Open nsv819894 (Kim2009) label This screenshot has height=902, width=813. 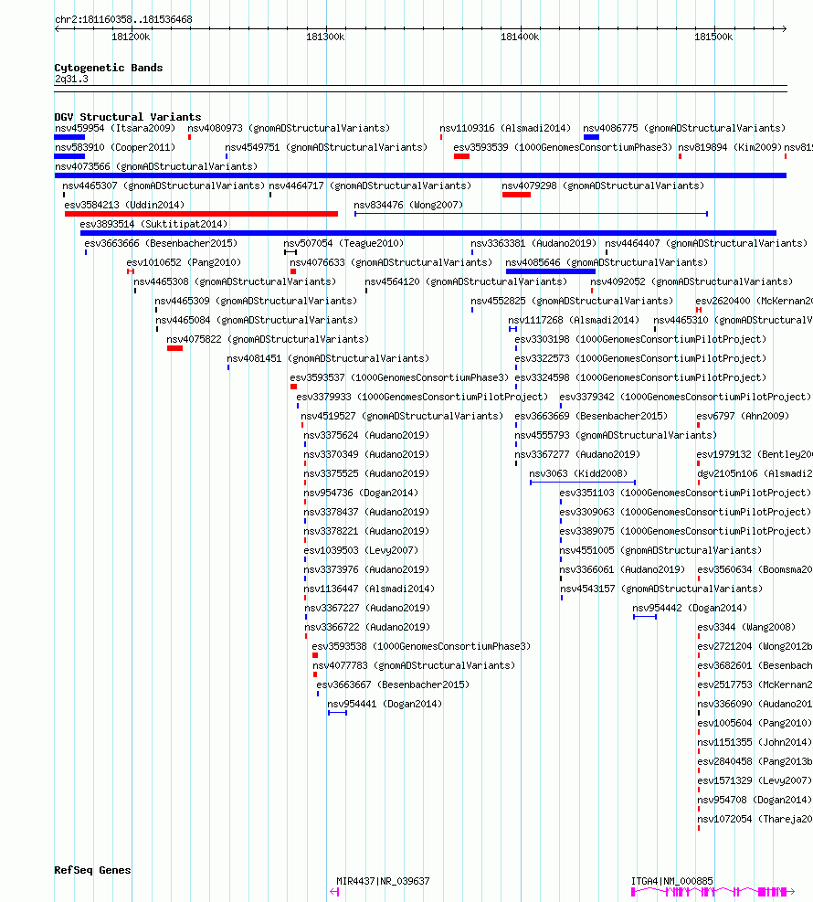coord(730,147)
